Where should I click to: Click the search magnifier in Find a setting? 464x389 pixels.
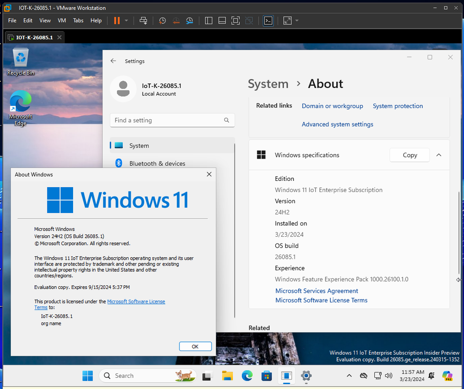[x=226, y=120]
